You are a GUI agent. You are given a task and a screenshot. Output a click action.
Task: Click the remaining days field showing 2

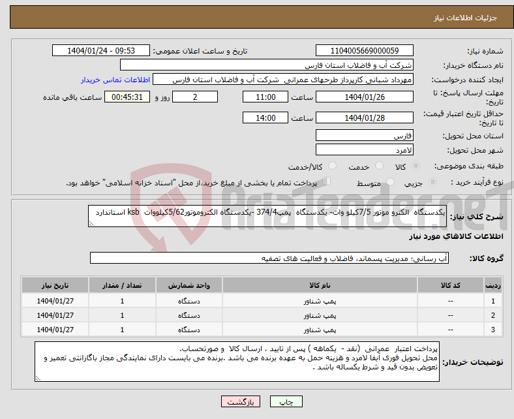pyautogui.click(x=195, y=97)
